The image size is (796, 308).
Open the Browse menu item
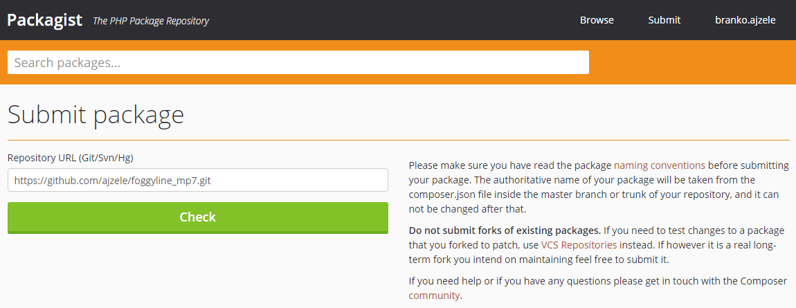(597, 20)
